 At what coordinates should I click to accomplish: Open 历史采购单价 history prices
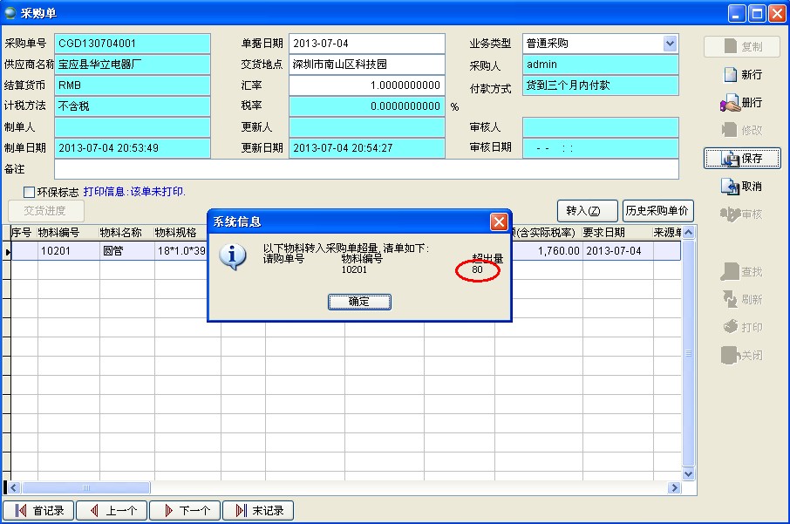point(658,211)
